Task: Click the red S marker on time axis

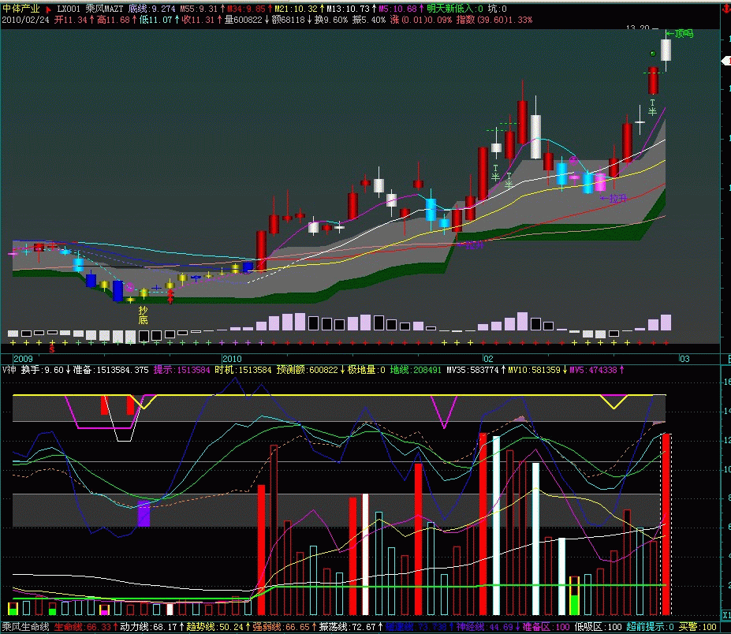Action: pos(52,348)
